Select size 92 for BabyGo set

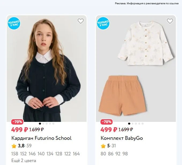click(118, 154)
